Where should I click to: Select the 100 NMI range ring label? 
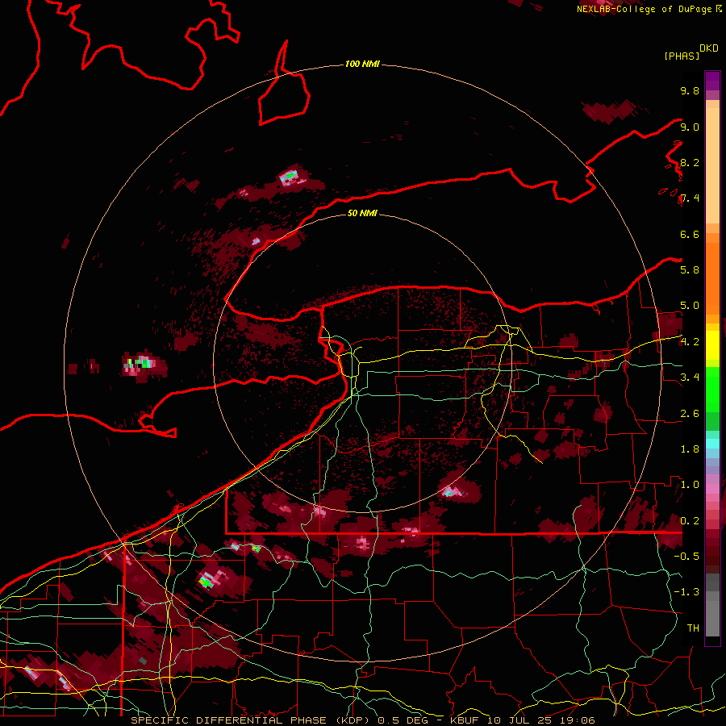click(362, 64)
